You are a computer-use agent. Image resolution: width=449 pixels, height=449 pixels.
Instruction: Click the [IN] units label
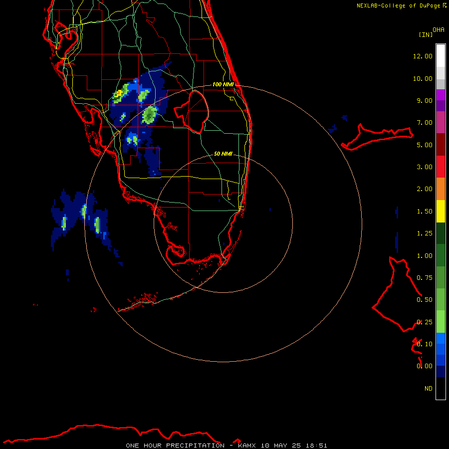click(426, 34)
